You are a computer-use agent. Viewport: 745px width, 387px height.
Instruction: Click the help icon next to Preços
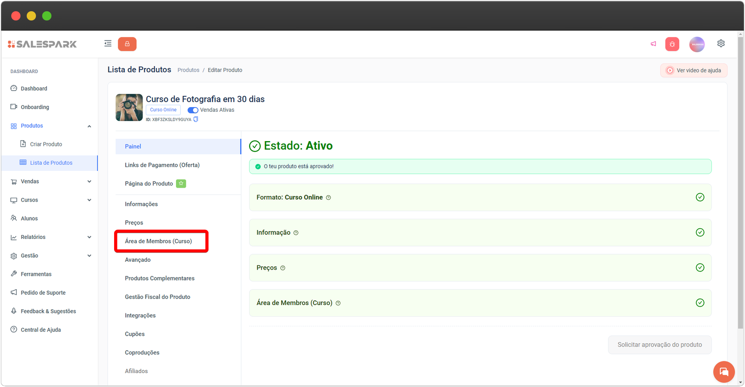point(283,268)
